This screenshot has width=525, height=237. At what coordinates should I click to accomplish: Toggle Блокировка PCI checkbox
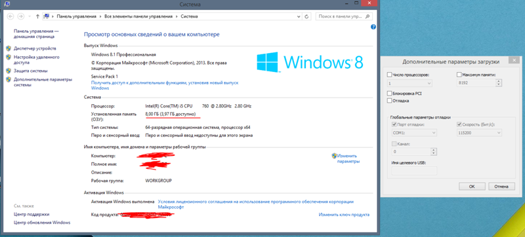pyautogui.click(x=389, y=94)
